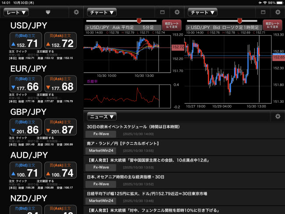Tap 注文確認 する under GBP/JPY
The height and width of the screenshot is (214, 285).
point(45,138)
